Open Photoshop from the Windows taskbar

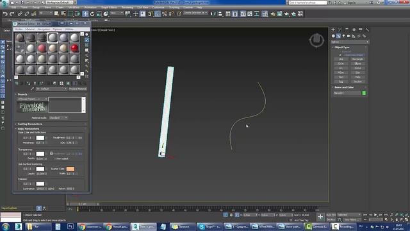click(x=70, y=227)
